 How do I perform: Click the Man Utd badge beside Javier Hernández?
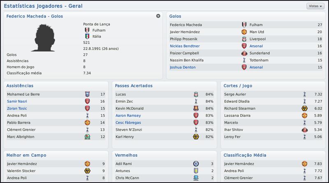(x=244, y=32)
